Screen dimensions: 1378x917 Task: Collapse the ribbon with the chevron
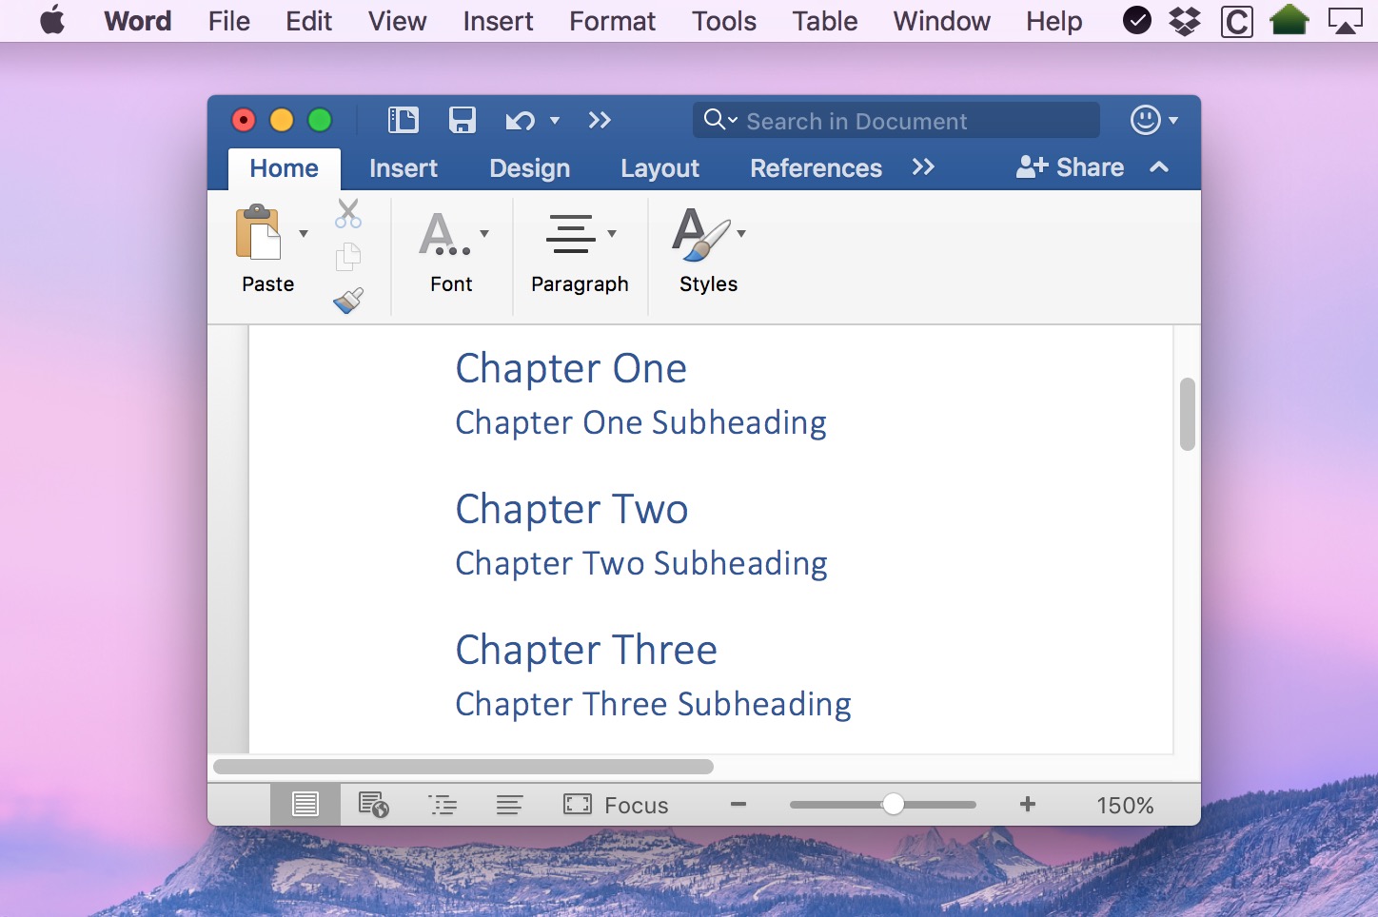pyautogui.click(x=1159, y=167)
